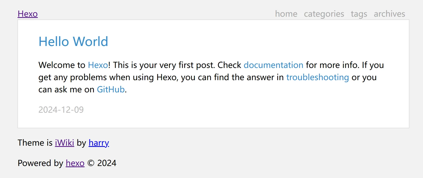Visit the harry author link

coord(99,143)
